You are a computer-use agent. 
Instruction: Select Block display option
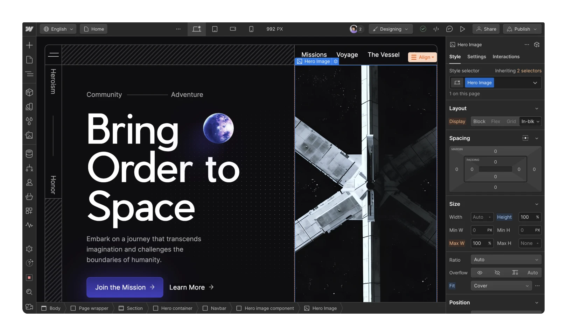(479, 122)
